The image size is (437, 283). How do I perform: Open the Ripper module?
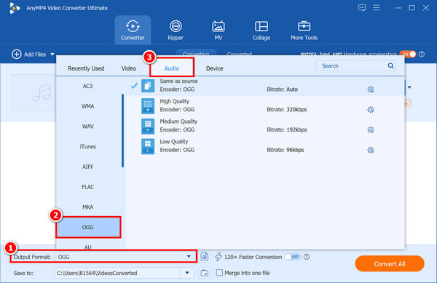(x=176, y=30)
